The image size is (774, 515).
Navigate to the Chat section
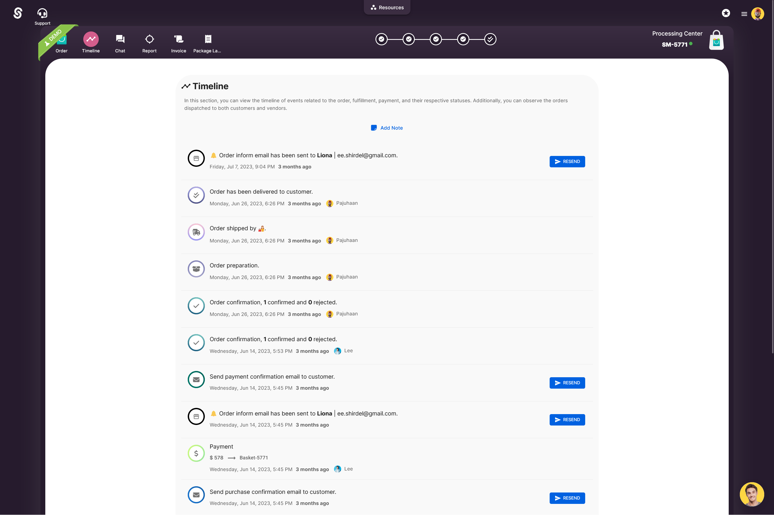(120, 43)
